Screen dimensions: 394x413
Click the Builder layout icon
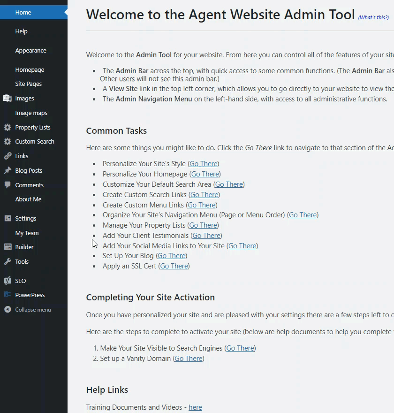coord(8,247)
